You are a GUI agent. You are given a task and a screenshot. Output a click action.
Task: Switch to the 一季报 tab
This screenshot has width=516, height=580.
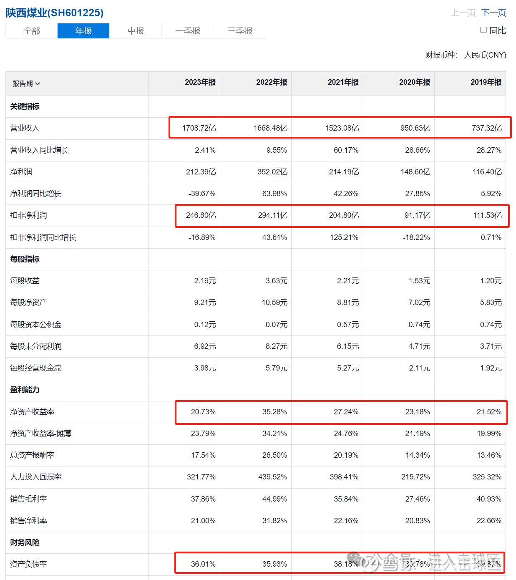188,31
